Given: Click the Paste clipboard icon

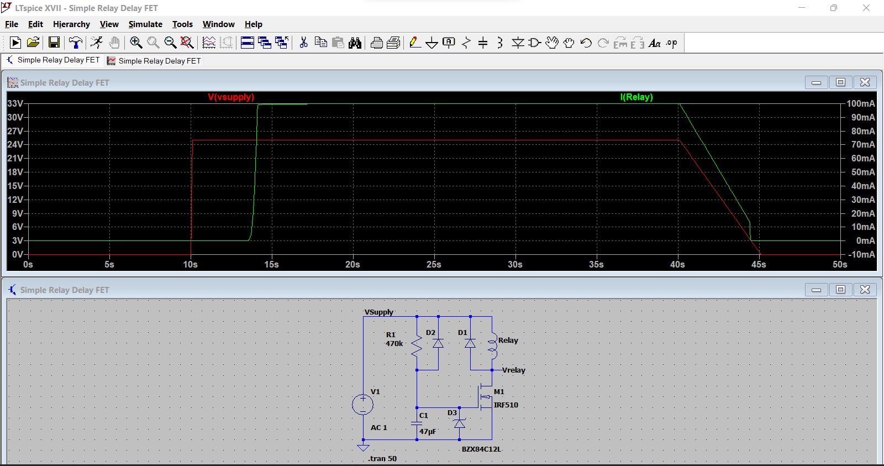Looking at the screenshot, I should [338, 43].
